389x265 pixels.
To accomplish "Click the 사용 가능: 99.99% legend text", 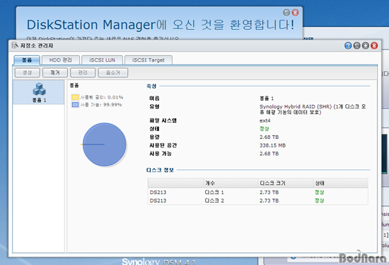I will (101, 105).
